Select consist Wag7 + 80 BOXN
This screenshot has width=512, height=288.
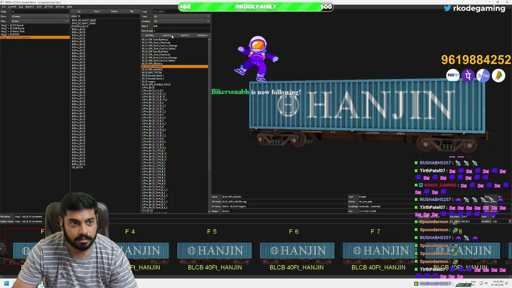pyautogui.click(x=35, y=34)
